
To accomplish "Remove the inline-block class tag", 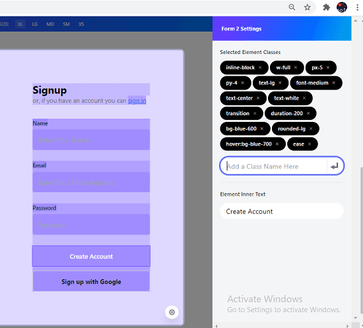I will [260, 67].
